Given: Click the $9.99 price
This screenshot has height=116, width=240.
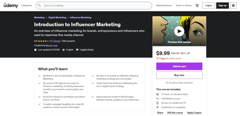Looking at the screenshot, I should (x=163, y=53).
